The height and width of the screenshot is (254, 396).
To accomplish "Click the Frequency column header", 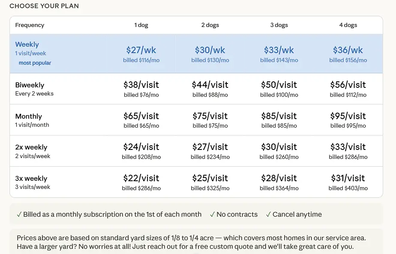I will 30,25.
